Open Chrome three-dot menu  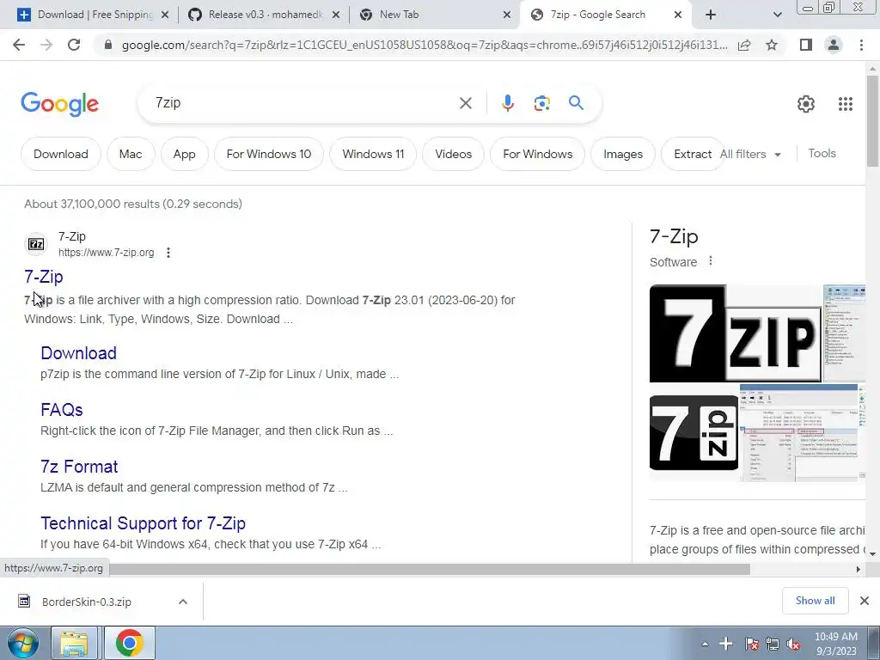[861, 45]
